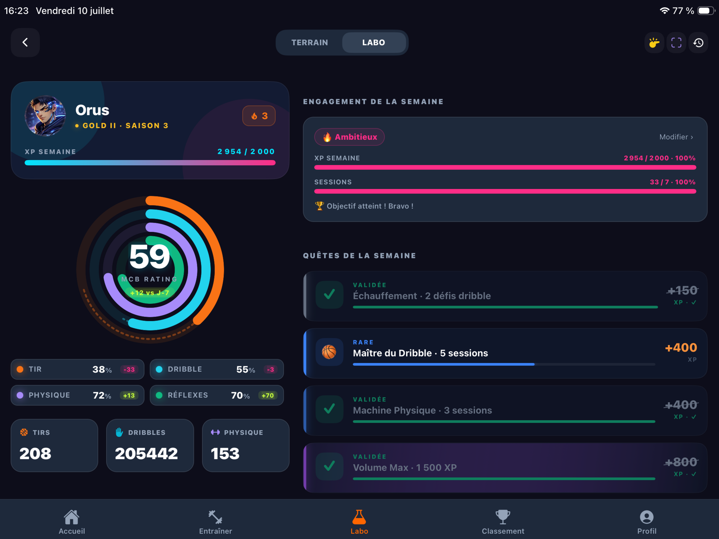
Task: Tap the hand icon in DRIBBLES card
Action: pyautogui.click(x=119, y=432)
